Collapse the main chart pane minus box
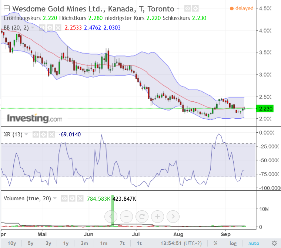Viewport: 281px width, 248px height. tap(7, 8)
